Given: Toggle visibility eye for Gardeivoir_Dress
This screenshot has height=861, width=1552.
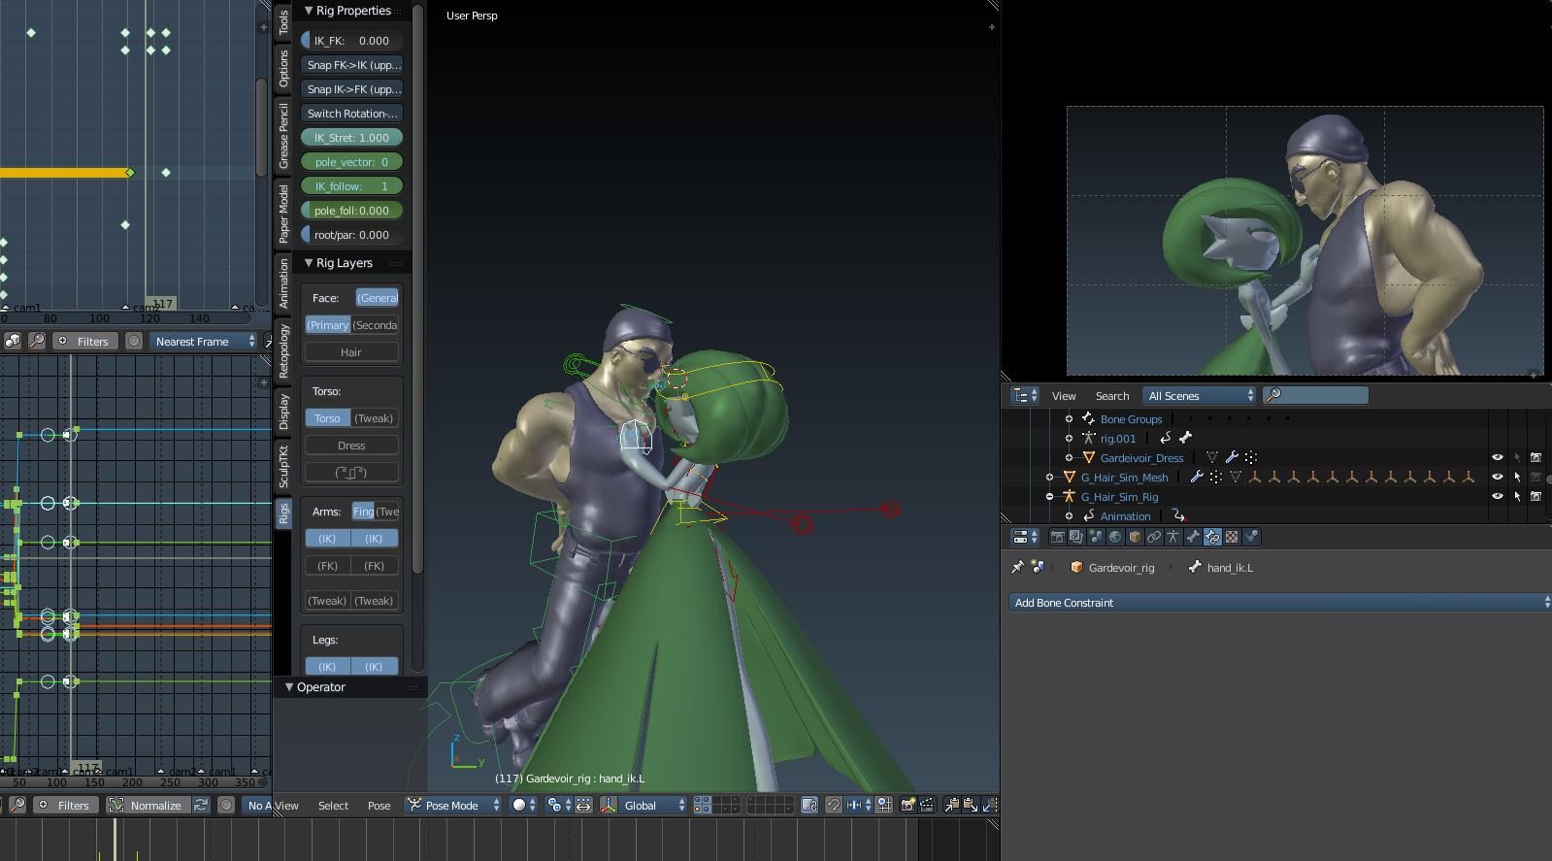Looking at the screenshot, I should pyautogui.click(x=1497, y=457).
